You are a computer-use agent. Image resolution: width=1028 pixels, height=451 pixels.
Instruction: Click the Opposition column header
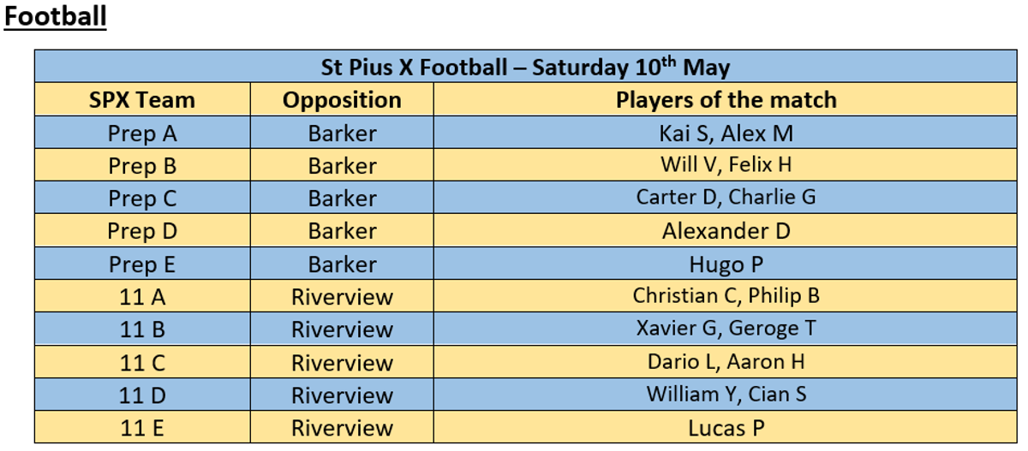[x=342, y=100]
